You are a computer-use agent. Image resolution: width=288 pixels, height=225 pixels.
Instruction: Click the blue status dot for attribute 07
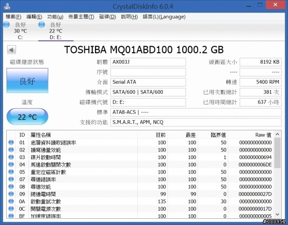coord(11,179)
